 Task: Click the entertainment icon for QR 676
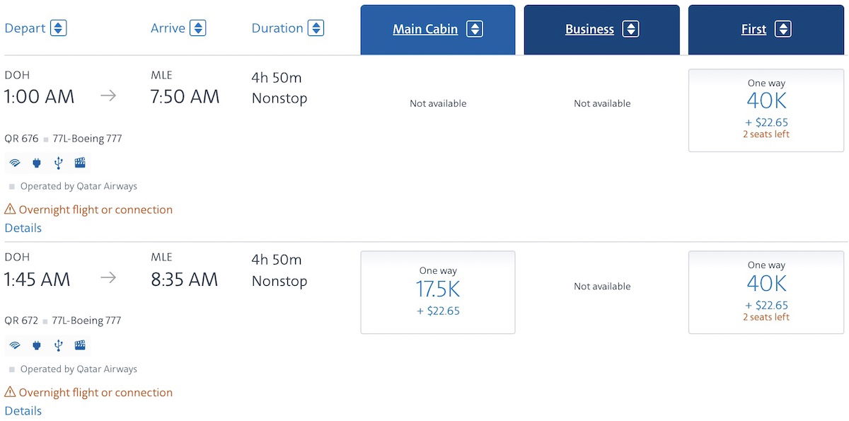pos(80,163)
